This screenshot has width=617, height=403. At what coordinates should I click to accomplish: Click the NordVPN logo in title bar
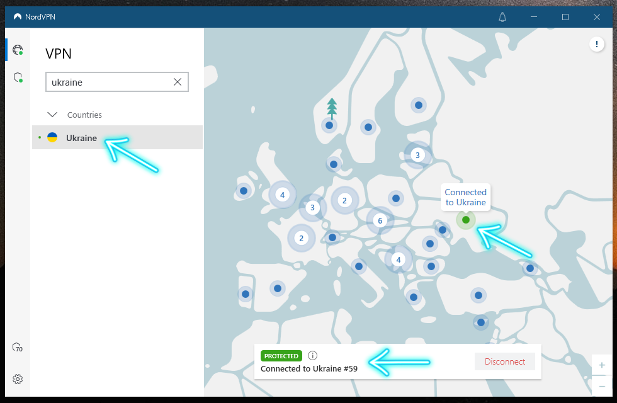pyautogui.click(x=18, y=17)
